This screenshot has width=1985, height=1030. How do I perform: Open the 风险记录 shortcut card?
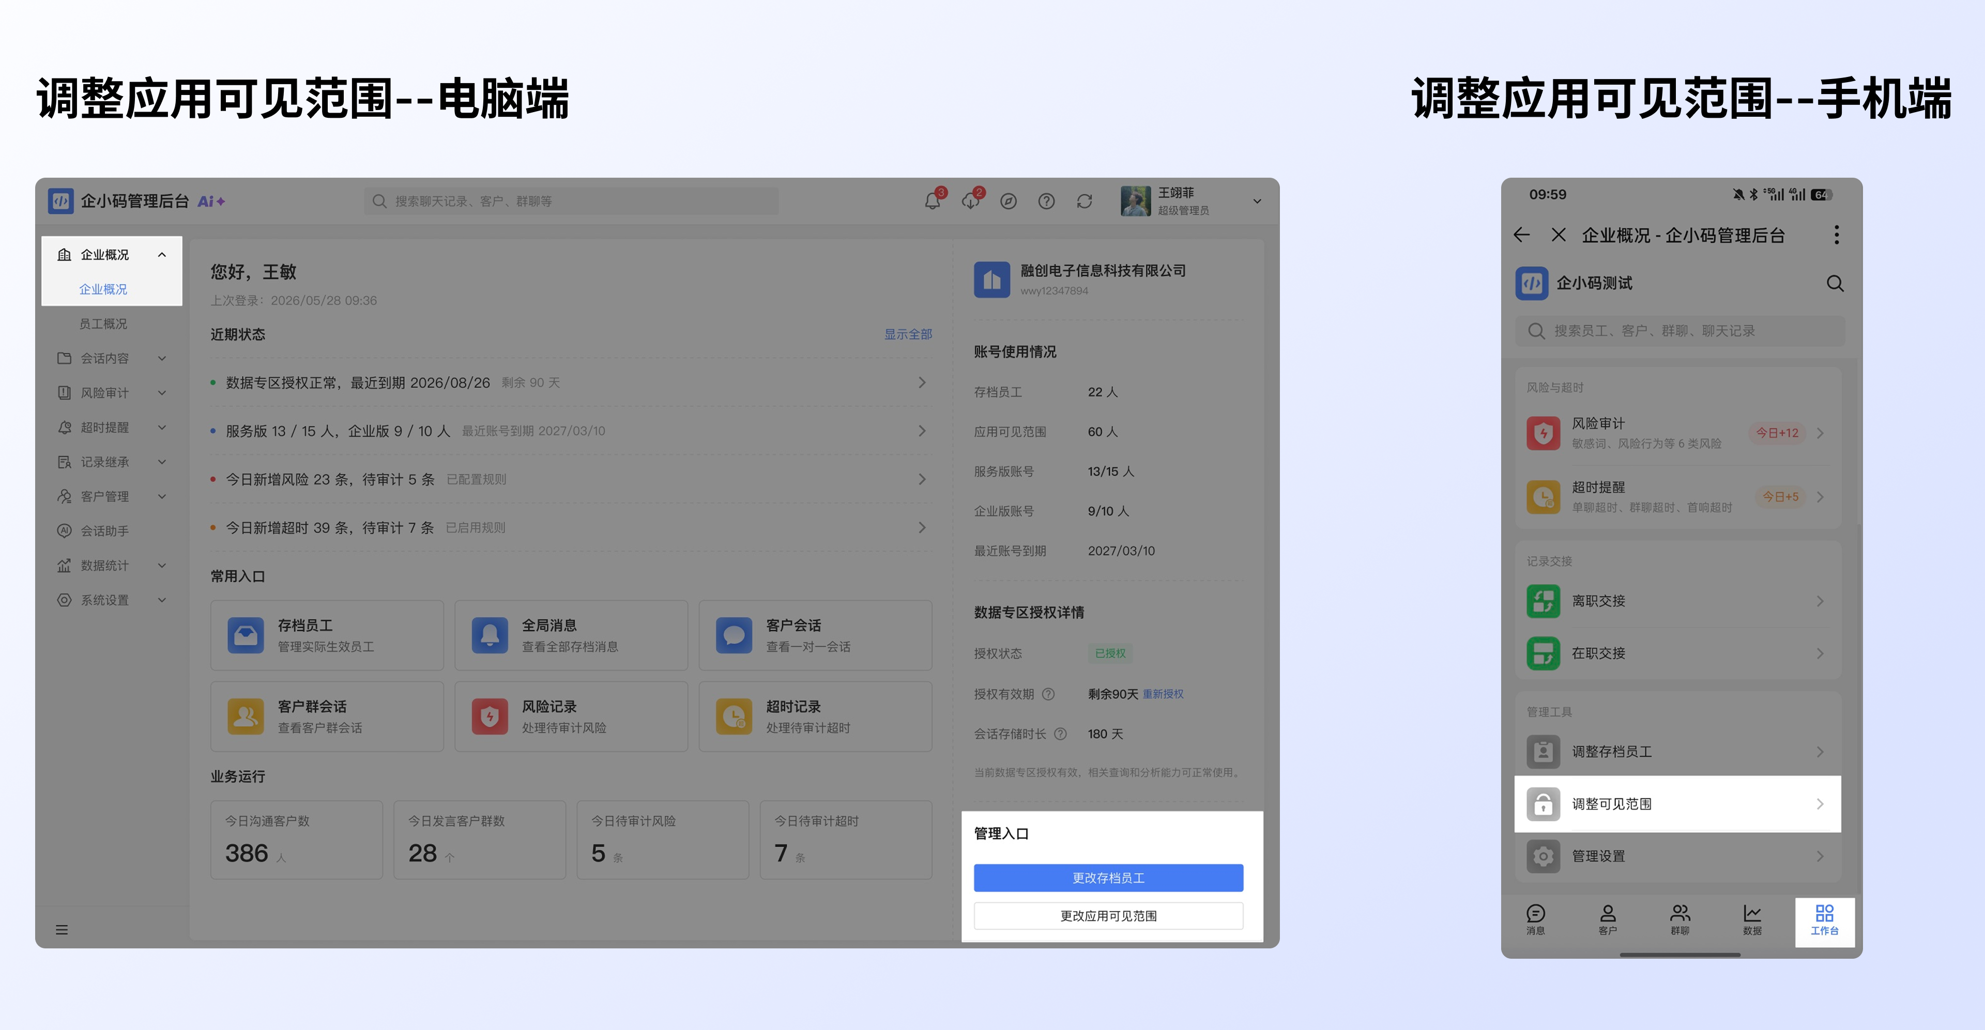pyautogui.click(x=571, y=716)
